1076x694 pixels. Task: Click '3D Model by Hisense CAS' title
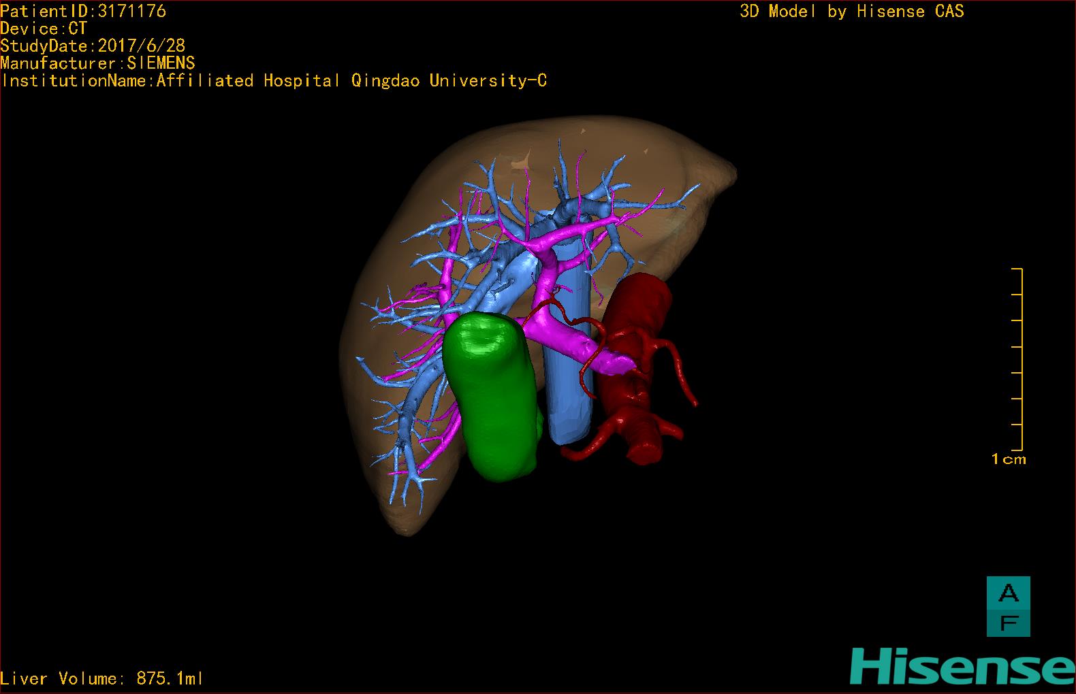[x=851, y=11]
